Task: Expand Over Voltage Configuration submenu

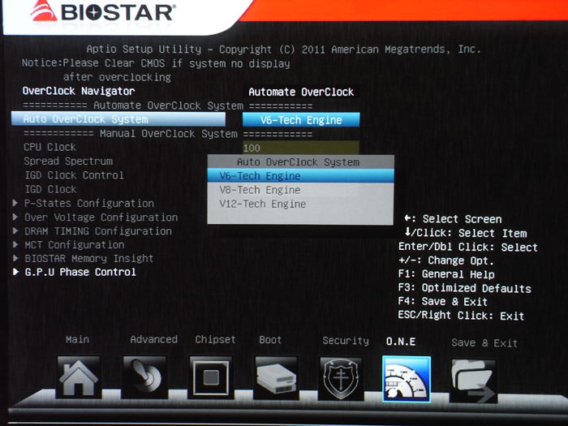Action: 101,217
